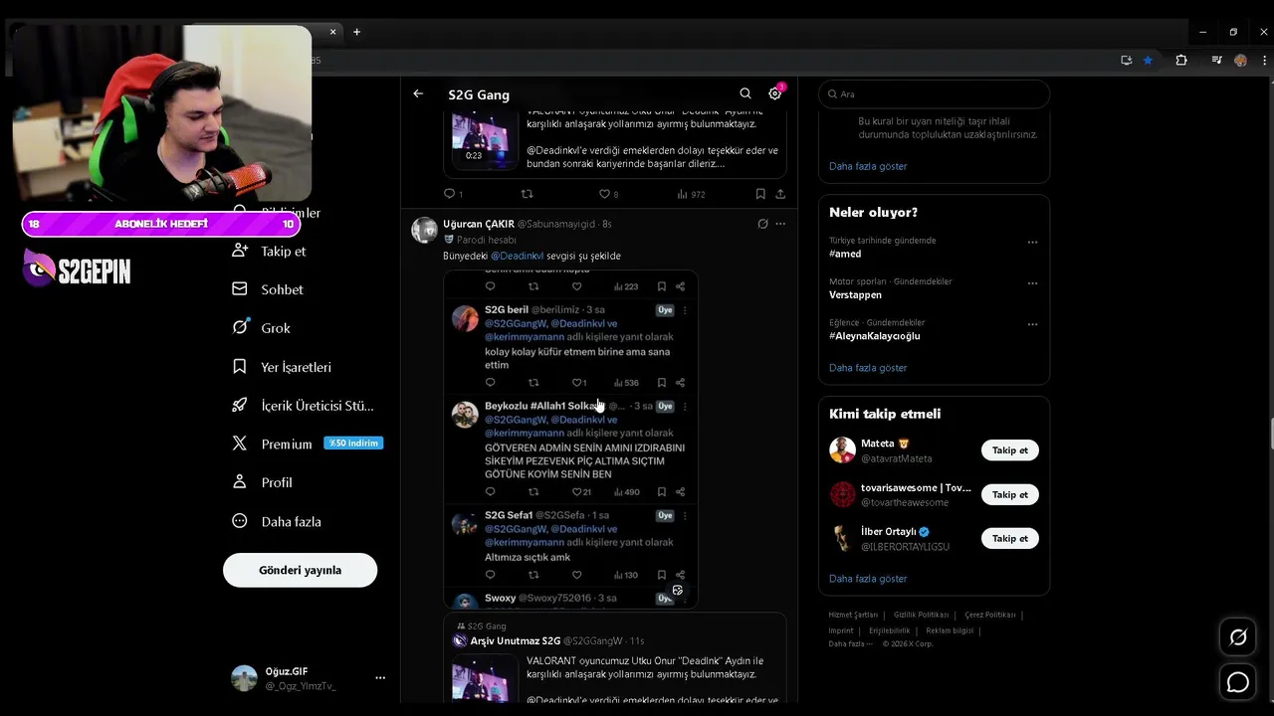Click Daha fazla göster under the community rules
Viewport: 1274px width, 716px height.
868,166
